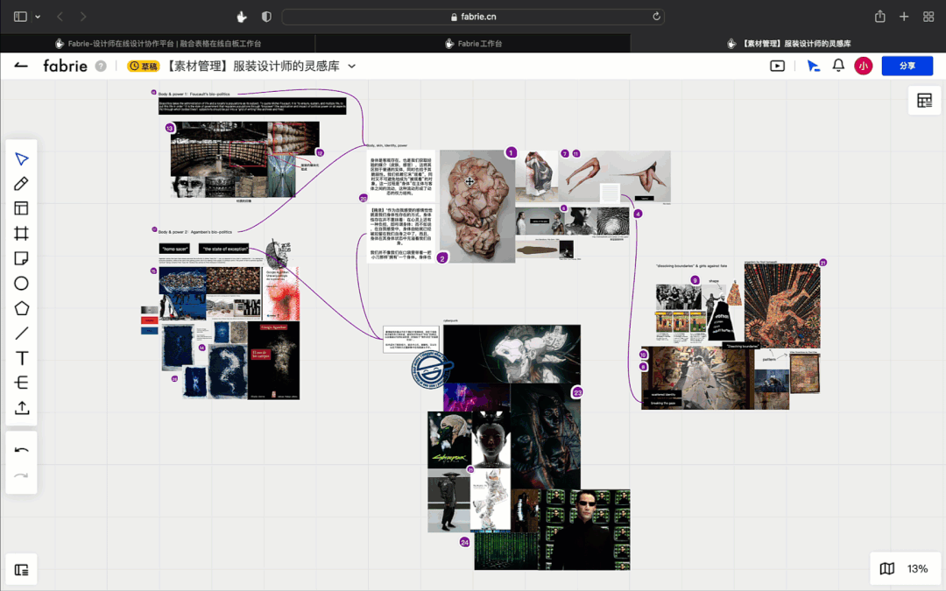Screen dimensions: 946x591
Task: Open a new Safari tab
Action: point(904,17)
